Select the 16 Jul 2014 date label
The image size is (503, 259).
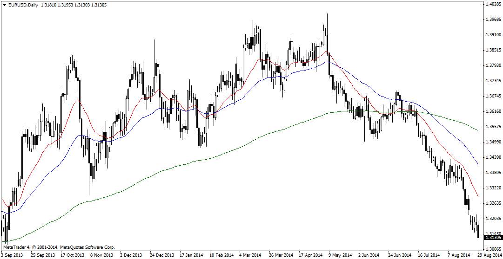point(429,255)
